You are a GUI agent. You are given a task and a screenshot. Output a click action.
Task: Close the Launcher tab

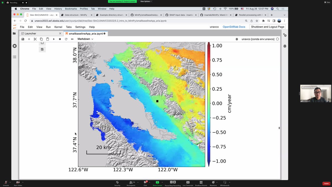pyautogui.click(x=60, y=34)
